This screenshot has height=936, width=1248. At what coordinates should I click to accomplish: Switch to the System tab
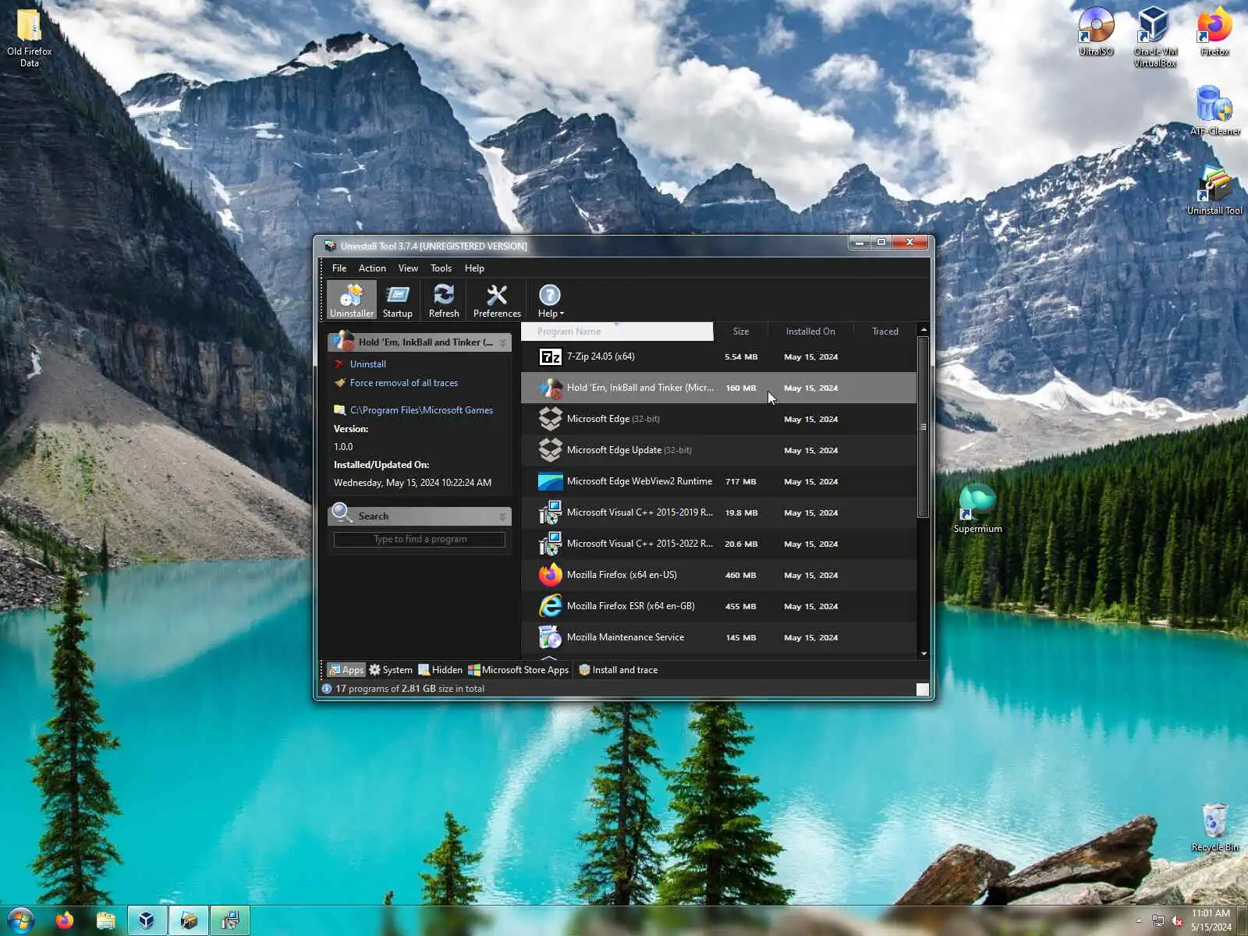(x=390, y=670)
